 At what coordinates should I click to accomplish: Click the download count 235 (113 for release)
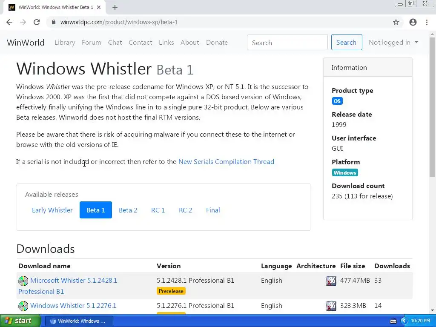[362, 196]
